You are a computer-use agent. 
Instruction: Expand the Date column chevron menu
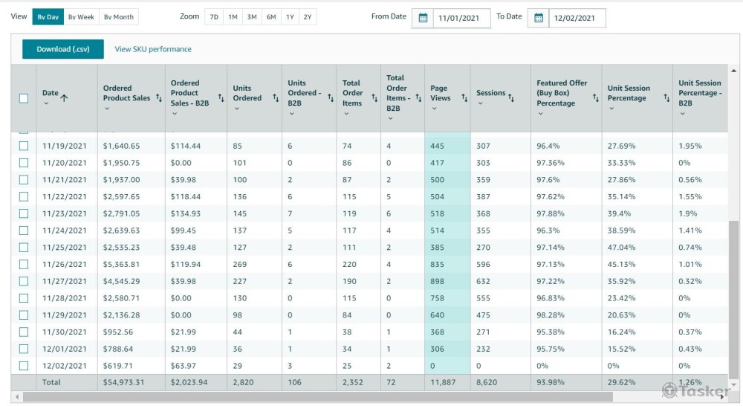tap(46, 104)
